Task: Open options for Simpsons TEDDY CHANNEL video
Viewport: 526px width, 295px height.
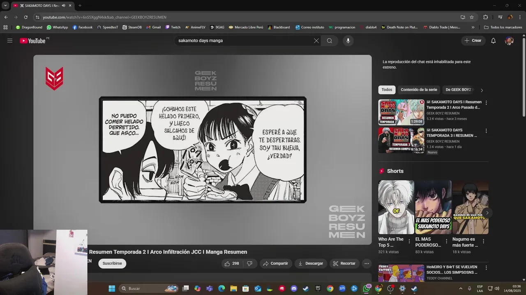Action: (x=486, y=268)
